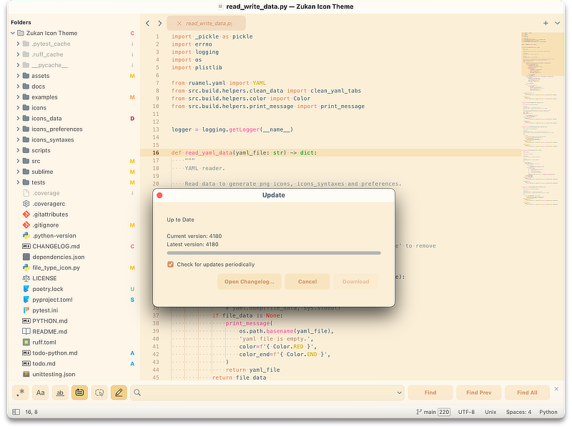Open Spaces: 4 indentation menu
The width and height of the screenshot is (572, 429).
[518, 412]
